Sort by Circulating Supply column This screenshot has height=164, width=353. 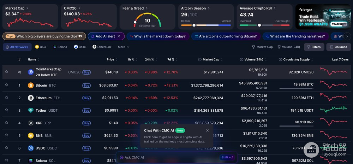pos(296,59)
